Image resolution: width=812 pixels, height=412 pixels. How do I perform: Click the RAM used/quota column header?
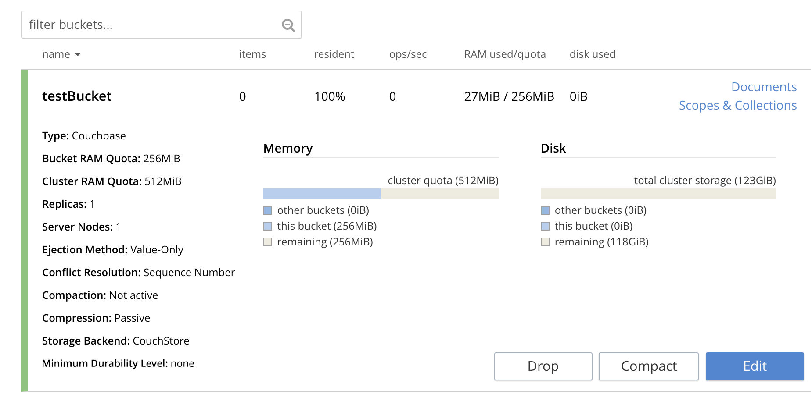tap(505, 54)
